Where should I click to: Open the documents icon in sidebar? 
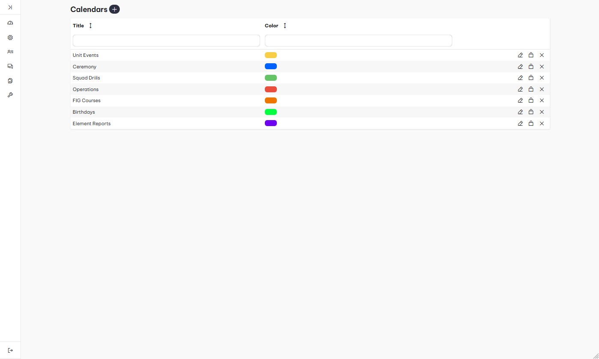(10, 81)
